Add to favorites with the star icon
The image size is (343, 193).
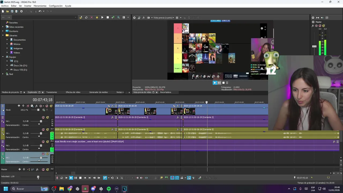[97, 17]
